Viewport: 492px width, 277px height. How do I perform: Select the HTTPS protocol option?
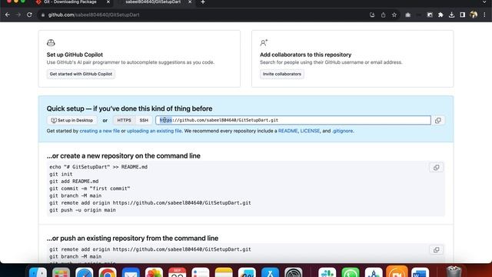125,120
